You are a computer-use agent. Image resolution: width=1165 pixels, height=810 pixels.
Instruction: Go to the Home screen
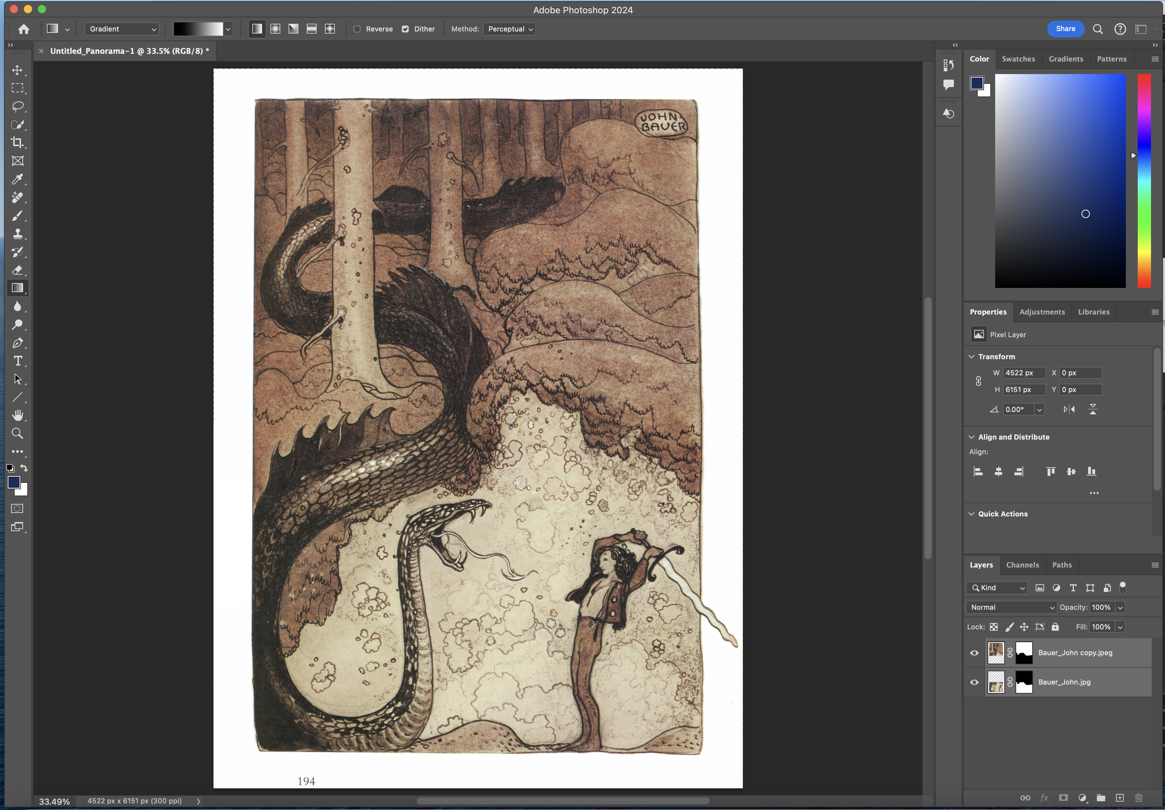point(23,29)
